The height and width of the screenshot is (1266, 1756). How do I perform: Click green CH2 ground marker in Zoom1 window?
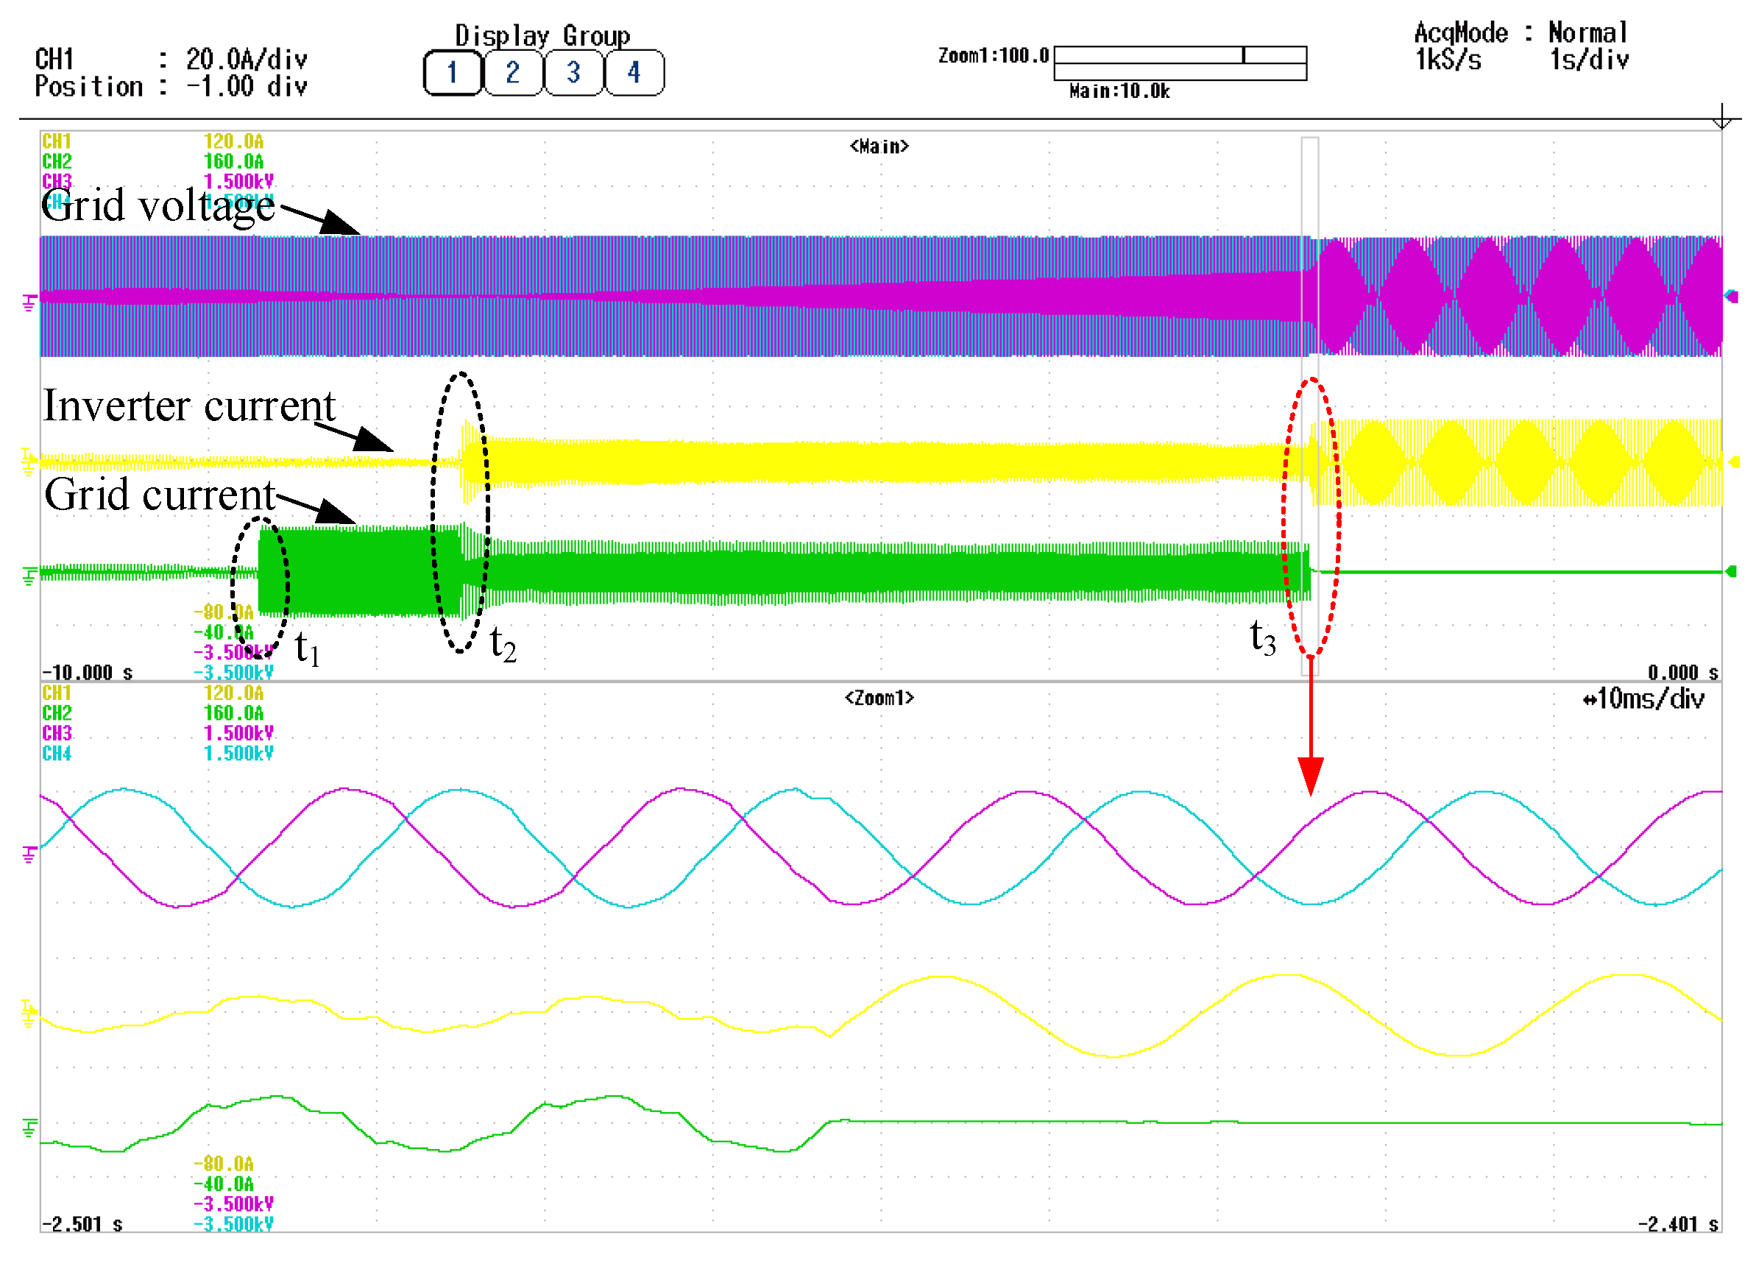29,1128
